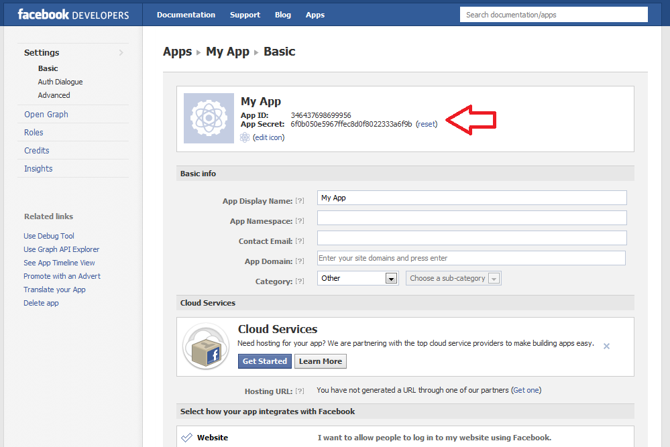Click the App Domain field
670x447 pixels.
(471, 258)
